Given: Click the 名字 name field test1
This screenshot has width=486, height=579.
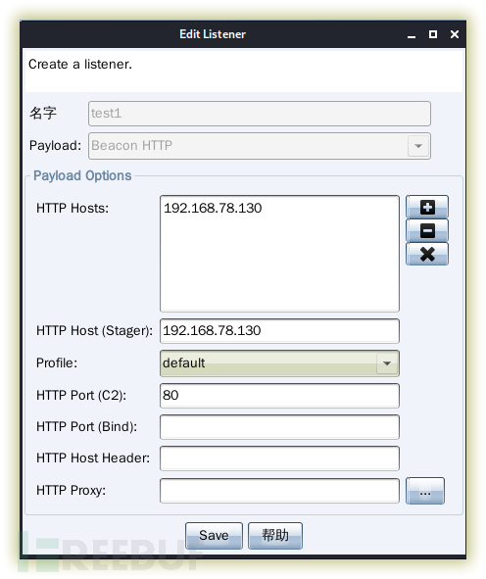Looking at the screenshot, I should point(260,114).
